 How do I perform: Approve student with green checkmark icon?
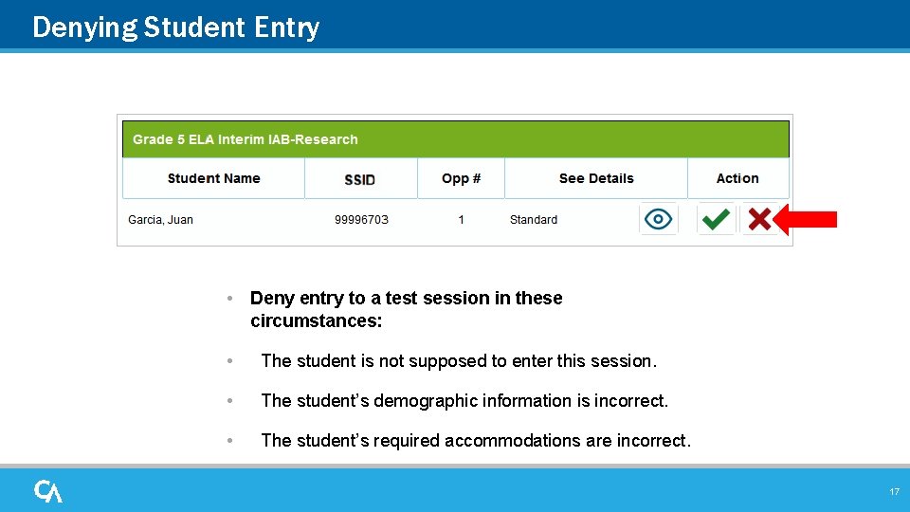716,220
